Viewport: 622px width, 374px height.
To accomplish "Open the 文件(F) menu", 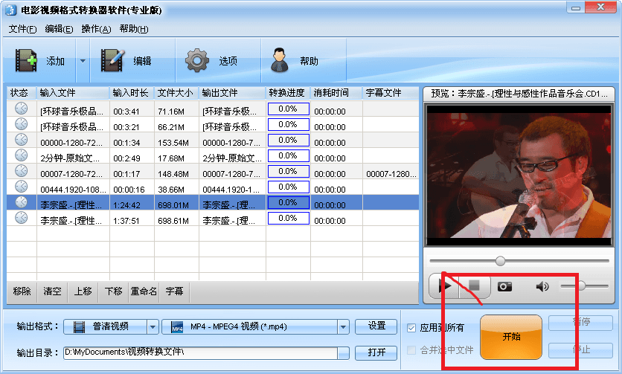I will point(22,29).
